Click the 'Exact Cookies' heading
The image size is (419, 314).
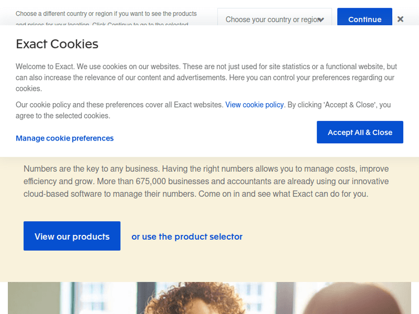[57, 44]
